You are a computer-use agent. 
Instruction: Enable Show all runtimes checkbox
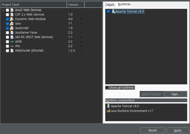pos(107,88)
